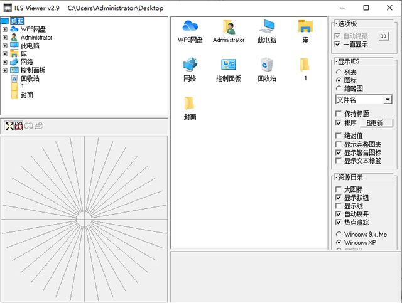
Task: Click the polar light distribution preview
Action: pos(84,219)
